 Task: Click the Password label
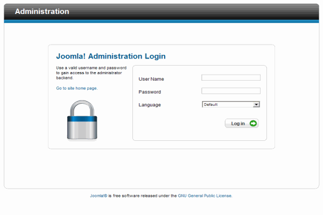tap(150, 92)
